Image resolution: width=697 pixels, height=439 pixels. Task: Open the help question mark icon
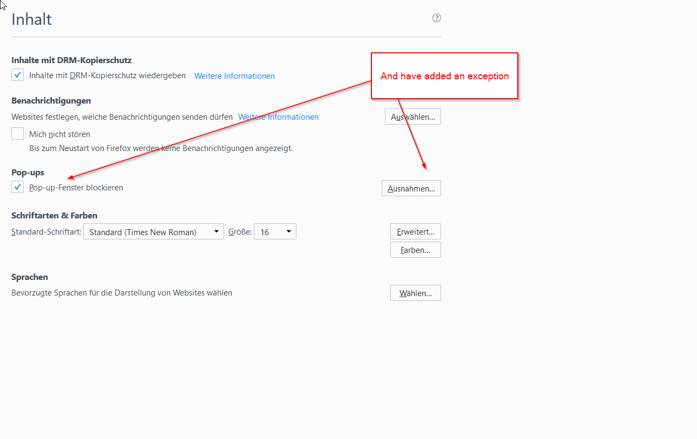tap(437, 18)
